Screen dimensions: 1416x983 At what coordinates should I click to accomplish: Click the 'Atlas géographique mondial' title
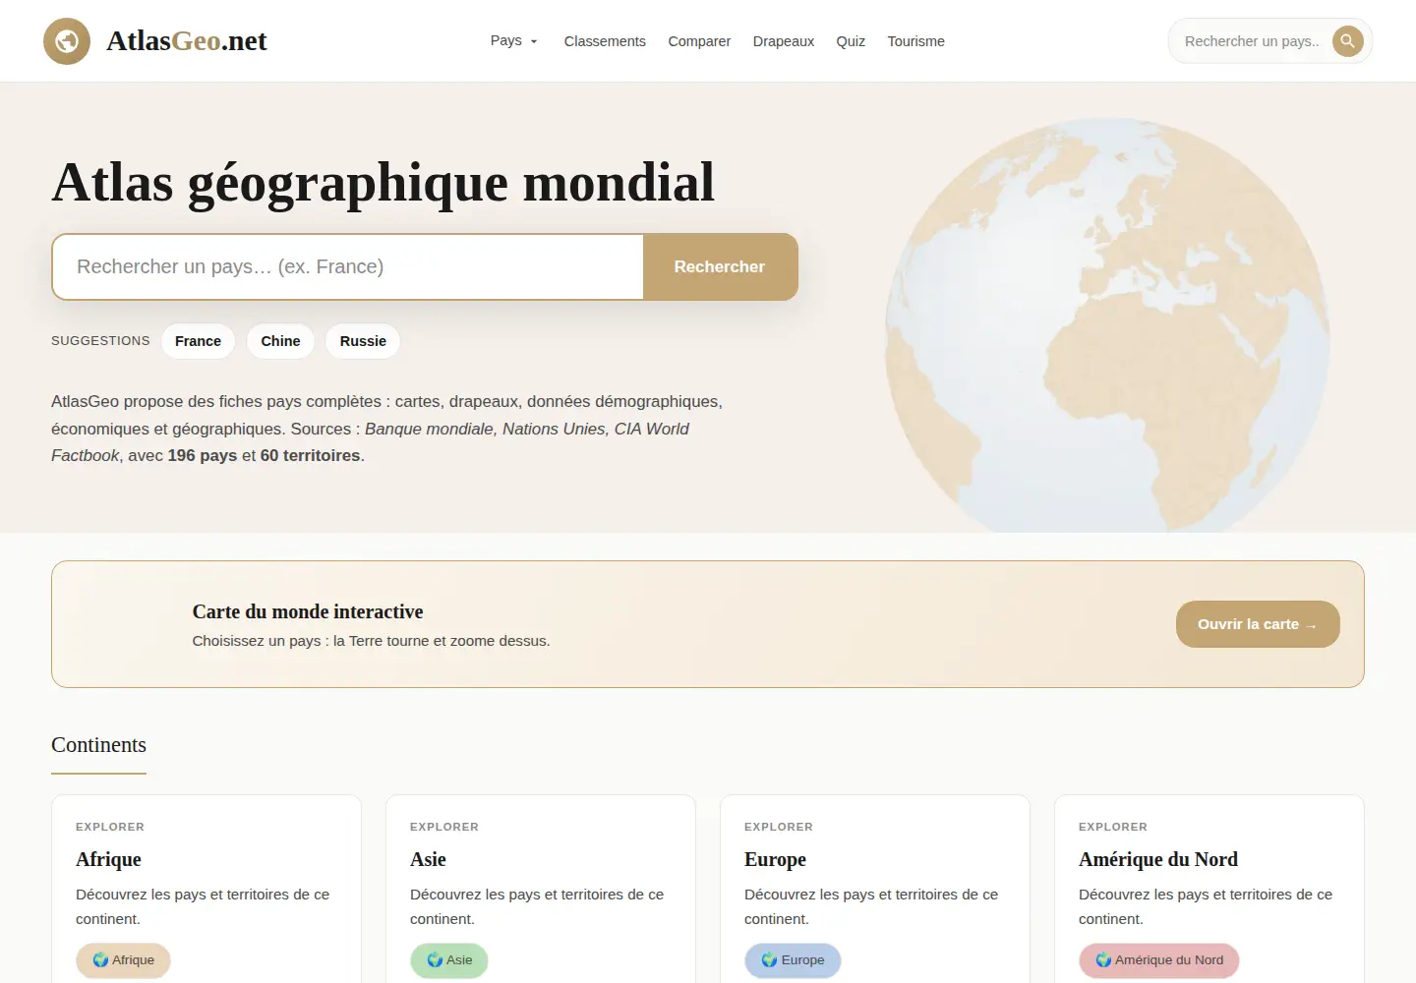point(383,183)
